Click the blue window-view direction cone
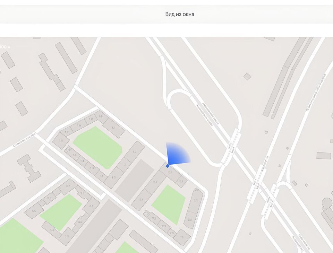The image size is (333, 253). (177, 154)
